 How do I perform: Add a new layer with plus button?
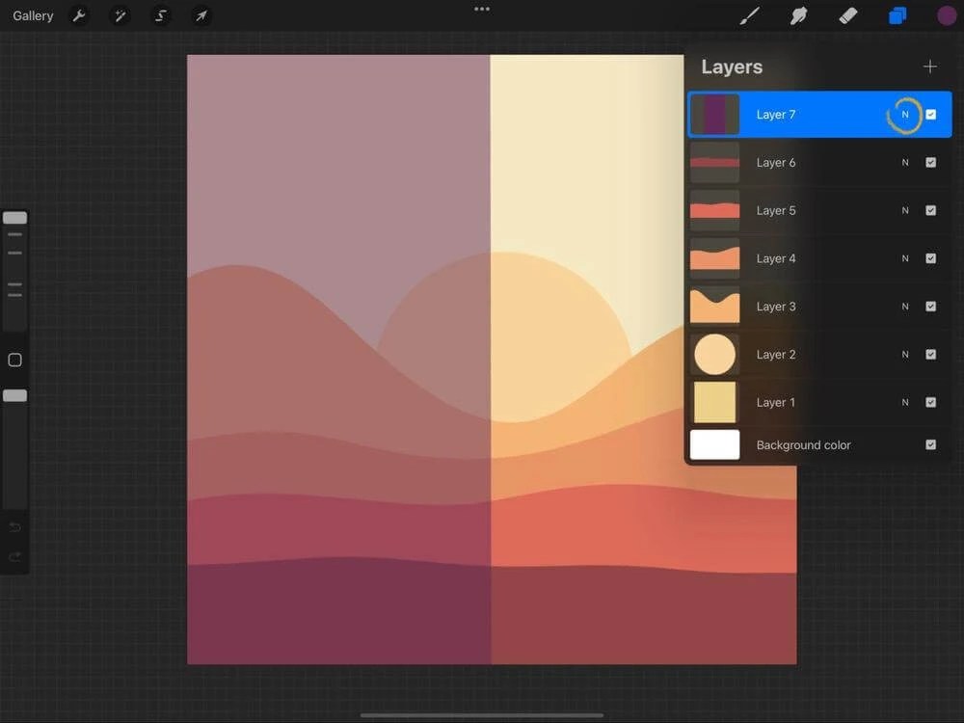930,67
